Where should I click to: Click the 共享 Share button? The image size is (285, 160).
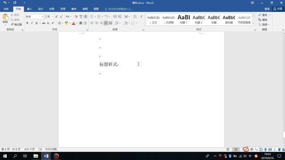point(278,9)
